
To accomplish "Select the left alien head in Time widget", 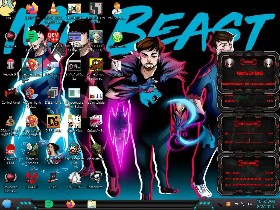I will pos(229,63).
